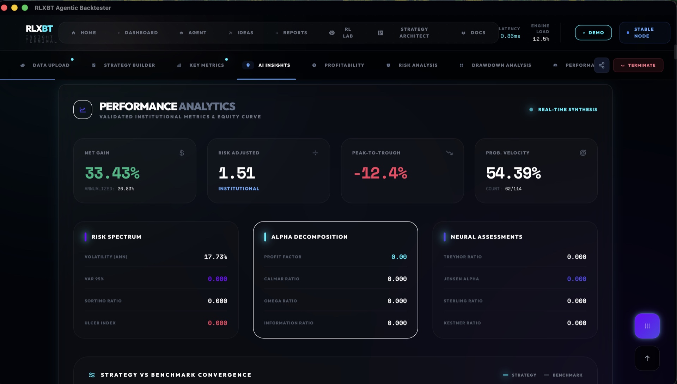Click the Profit Factor 0.00 value
This screenshot has width=677, height=384.
(399, 257)
